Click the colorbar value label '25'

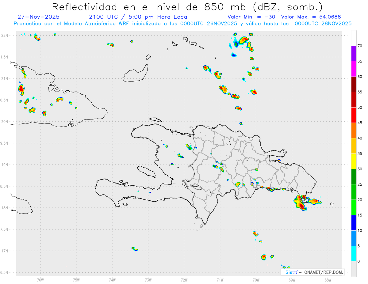(360, 184)
